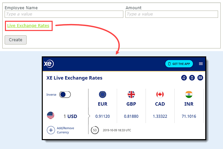Click the mobile phone icon
This screenshot has height=149, width=223.
192,78
